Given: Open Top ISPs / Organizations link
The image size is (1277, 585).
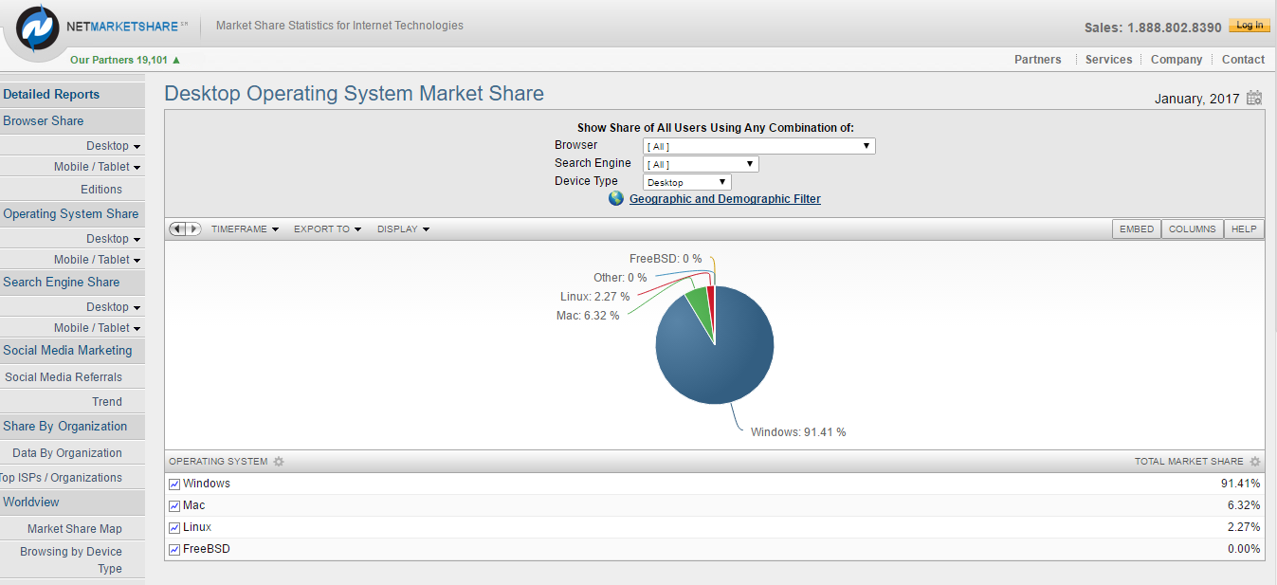Looking at the screenshot, I should click(x=61, y=478).
